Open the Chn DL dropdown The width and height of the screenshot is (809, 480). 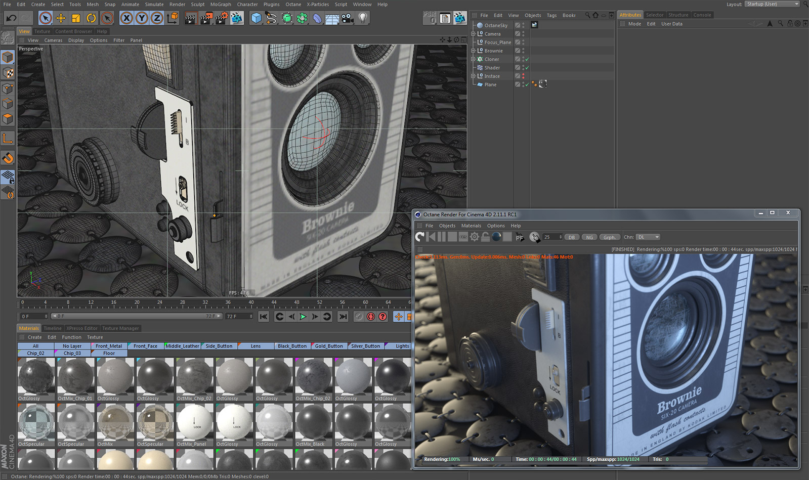click(648, 237)
